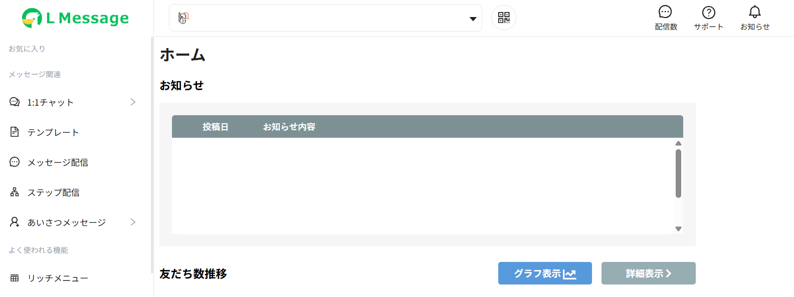Viewport: 794px width, 297px height.
Task: Click the L Message logo
Action: point(75,18)
